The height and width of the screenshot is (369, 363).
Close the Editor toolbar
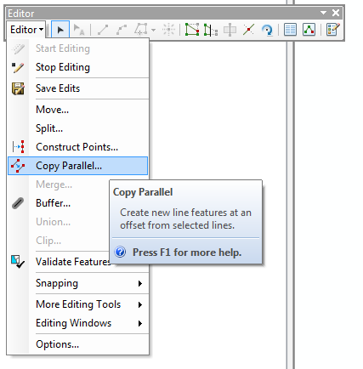(336, 13)
